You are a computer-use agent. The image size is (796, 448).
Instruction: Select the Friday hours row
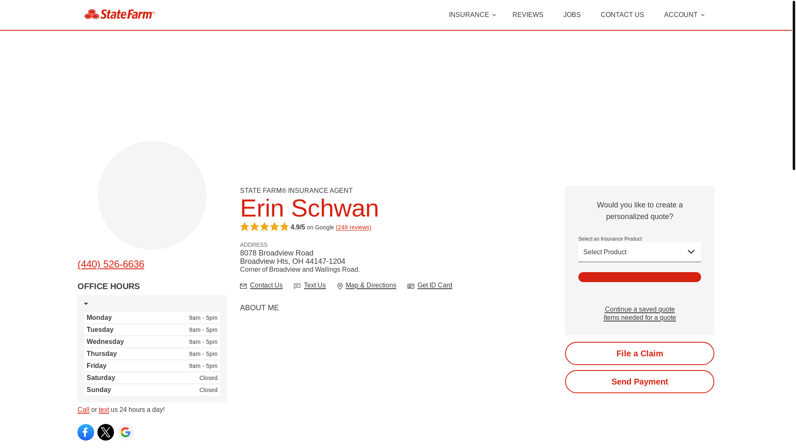point(152,366)
